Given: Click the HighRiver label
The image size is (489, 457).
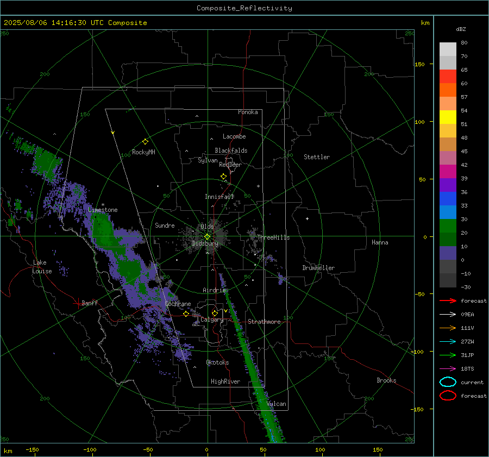Looking at the screenshot, I should click(x=225, y=381).
